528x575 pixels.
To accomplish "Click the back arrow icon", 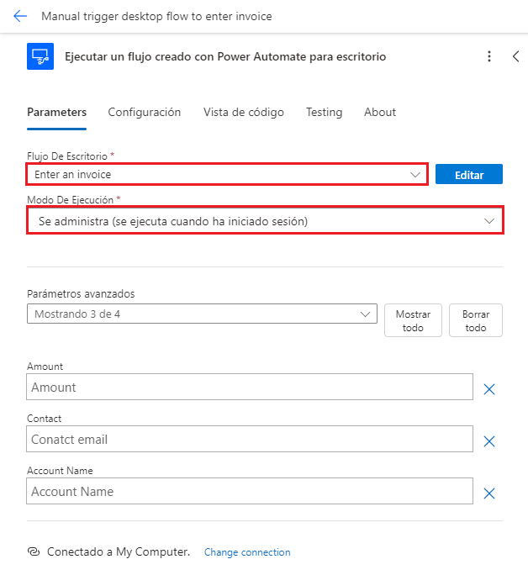I will coord(20,16).
